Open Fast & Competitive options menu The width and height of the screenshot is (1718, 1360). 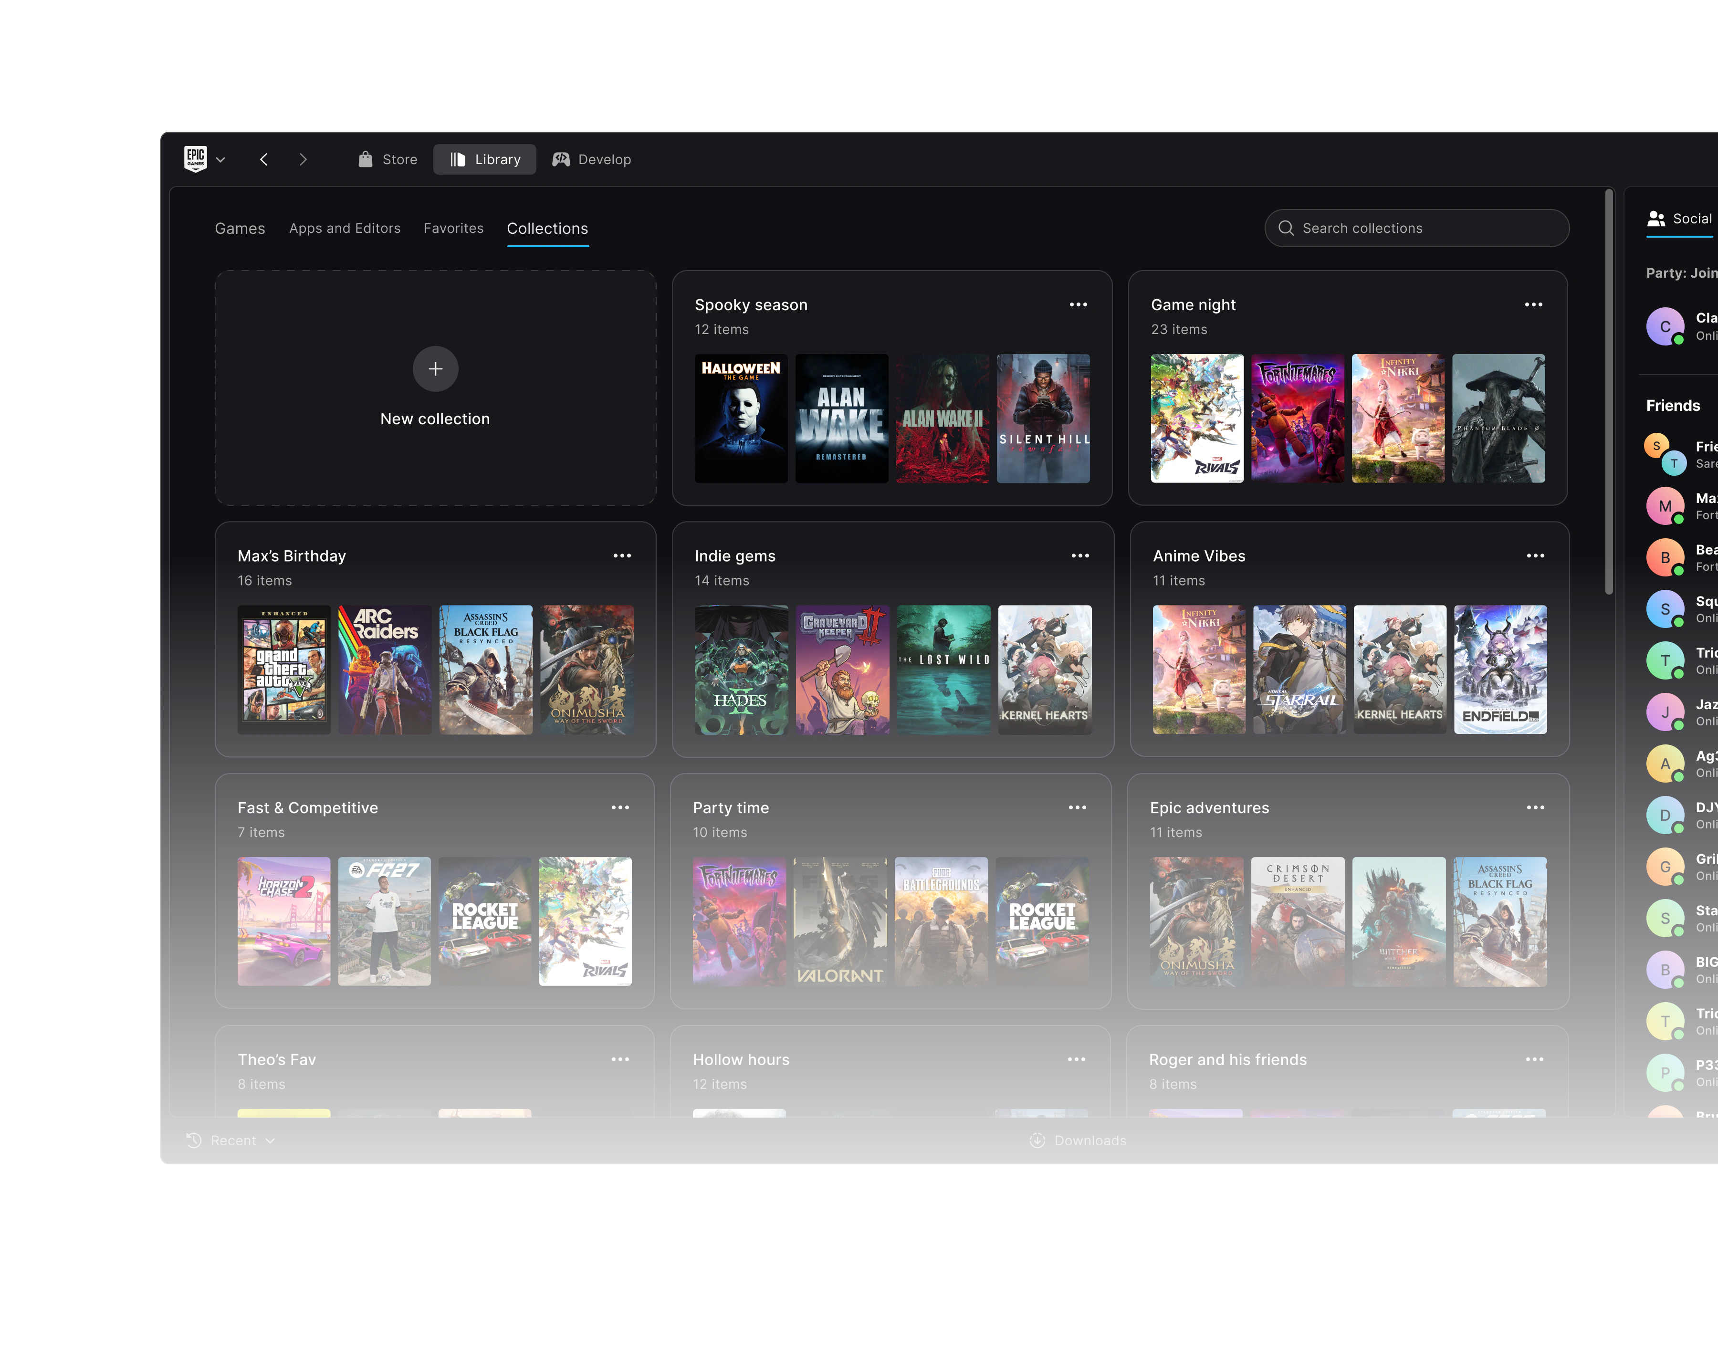click(620, 807)
